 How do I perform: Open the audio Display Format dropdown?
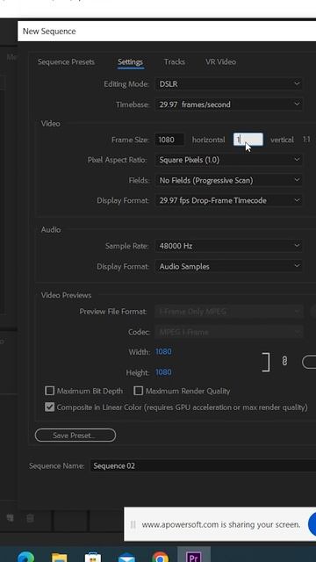pyautogui.click(x=229, y=266)
